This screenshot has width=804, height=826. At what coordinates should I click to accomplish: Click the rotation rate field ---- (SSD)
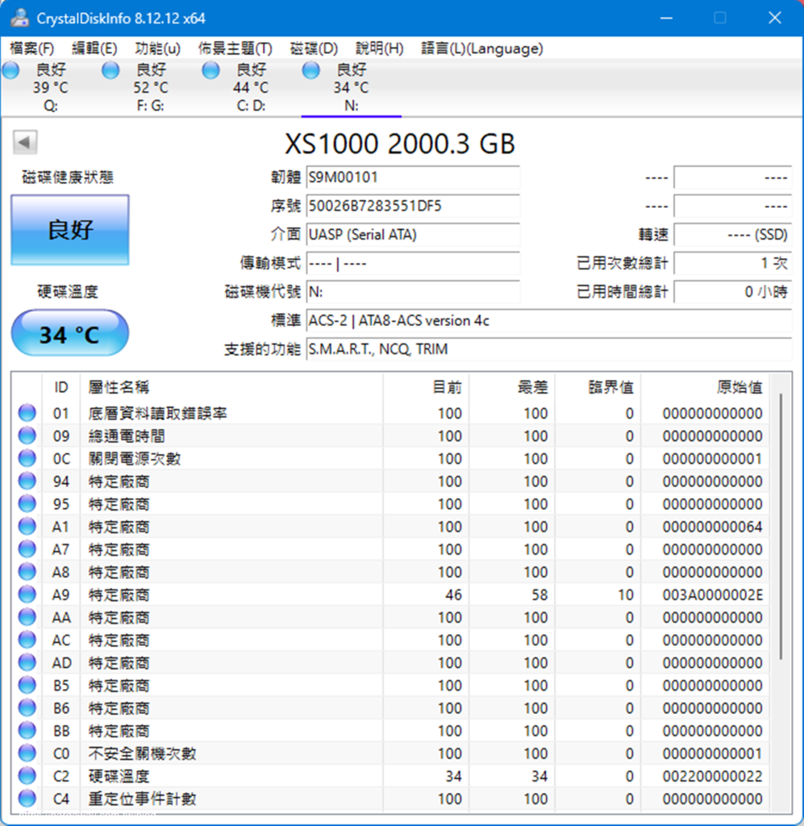(732, 235)
